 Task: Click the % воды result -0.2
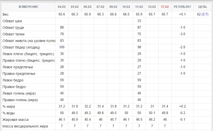pos(182,113)
